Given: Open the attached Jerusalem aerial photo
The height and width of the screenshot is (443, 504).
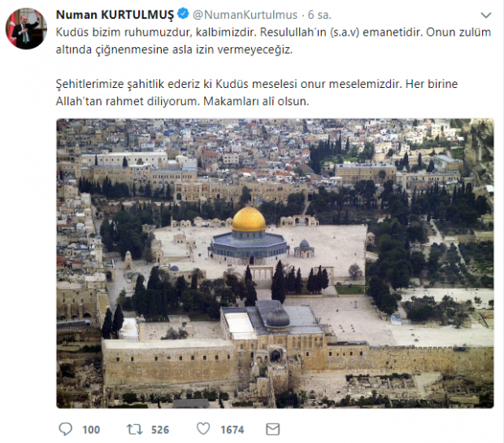Looking at the screenshot, I should tap(275, 263).
